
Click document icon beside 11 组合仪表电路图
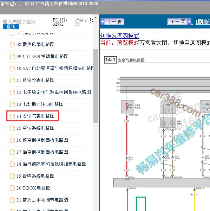pos(13,81)
